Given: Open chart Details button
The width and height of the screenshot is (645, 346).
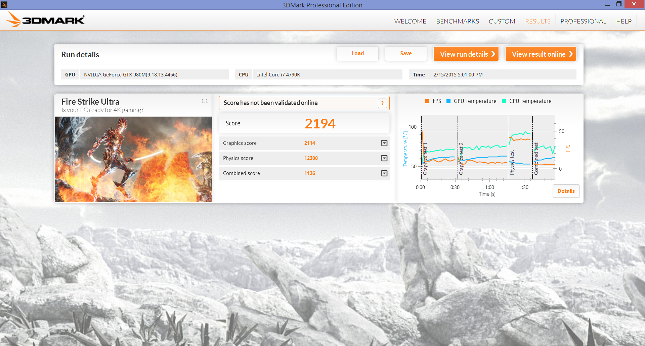Looking at the screenshot, I should click(x=566, y=191).
